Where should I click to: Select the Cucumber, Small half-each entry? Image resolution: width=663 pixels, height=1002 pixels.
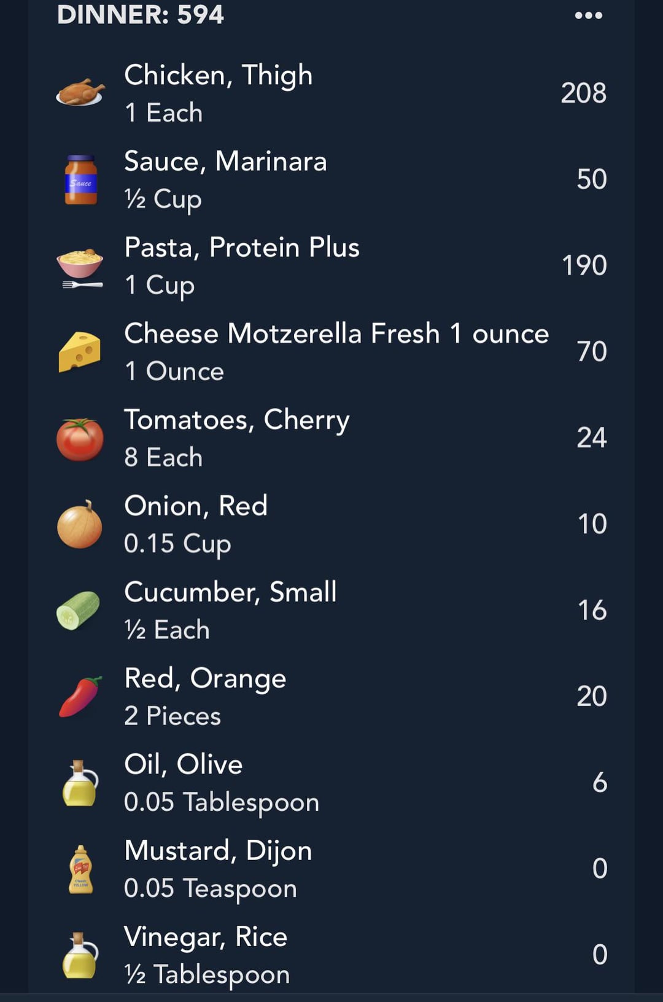click(x=331, y=610)
